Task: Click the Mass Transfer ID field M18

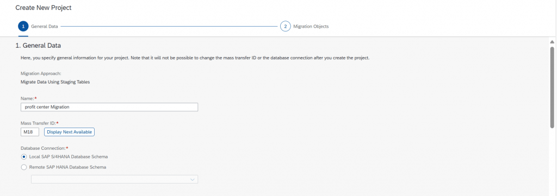Action: 30,132
